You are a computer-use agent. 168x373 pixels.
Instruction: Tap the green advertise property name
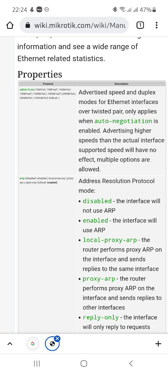point(27,89)
